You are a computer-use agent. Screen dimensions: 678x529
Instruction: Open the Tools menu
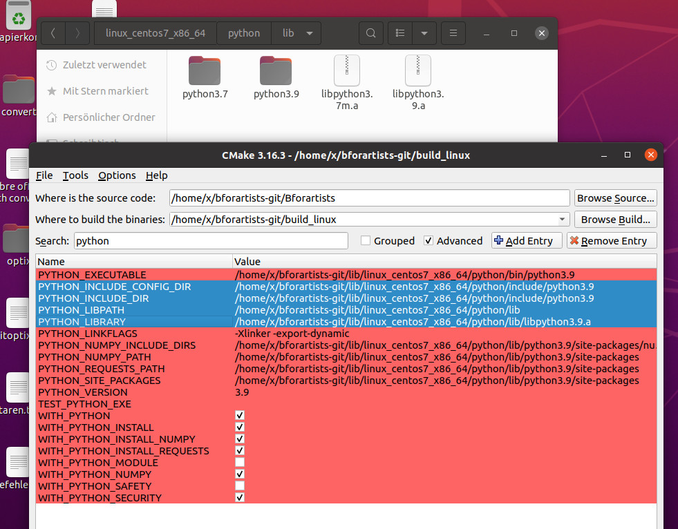pyautogui.click(x=75, y=175)
